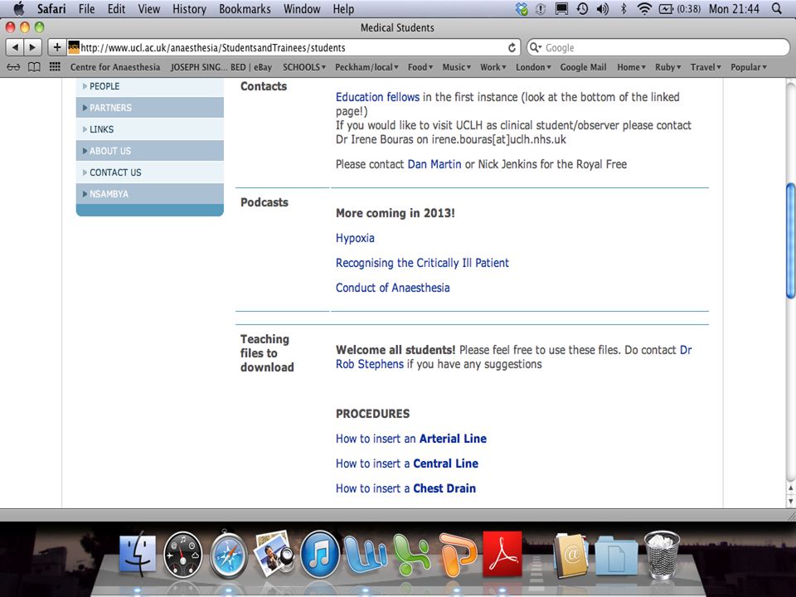Open Time Machine menu bar icon

tap(582, 8)
